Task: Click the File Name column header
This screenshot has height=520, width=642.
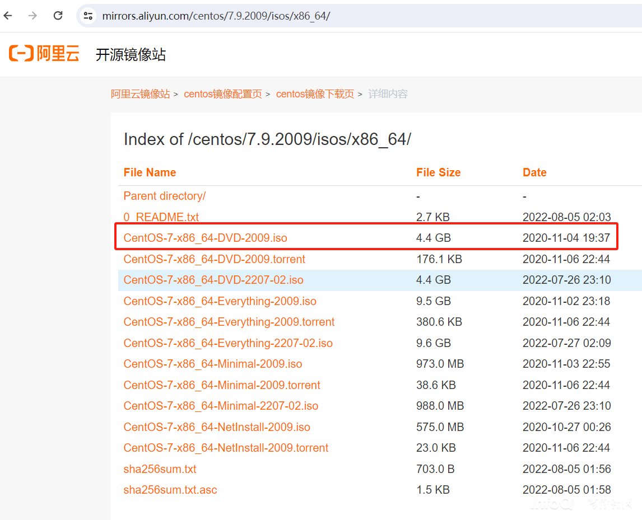Action: click(150, 172)
